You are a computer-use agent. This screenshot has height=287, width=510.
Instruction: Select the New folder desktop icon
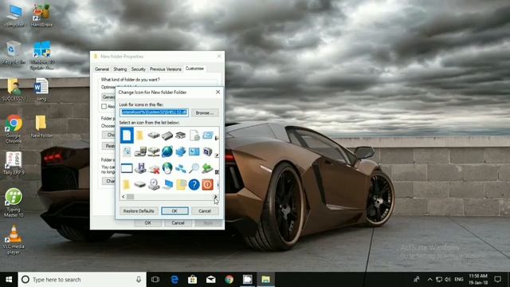[41, 126]
